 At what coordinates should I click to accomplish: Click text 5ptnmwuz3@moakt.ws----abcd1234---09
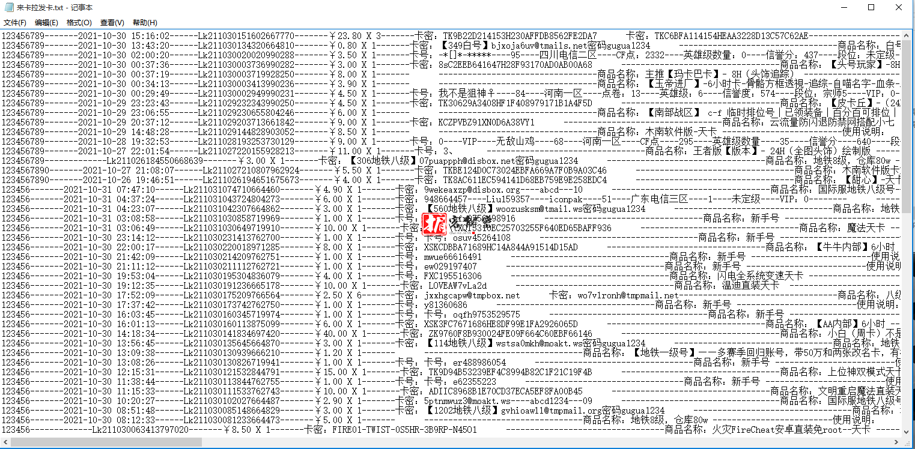point(508,401)
